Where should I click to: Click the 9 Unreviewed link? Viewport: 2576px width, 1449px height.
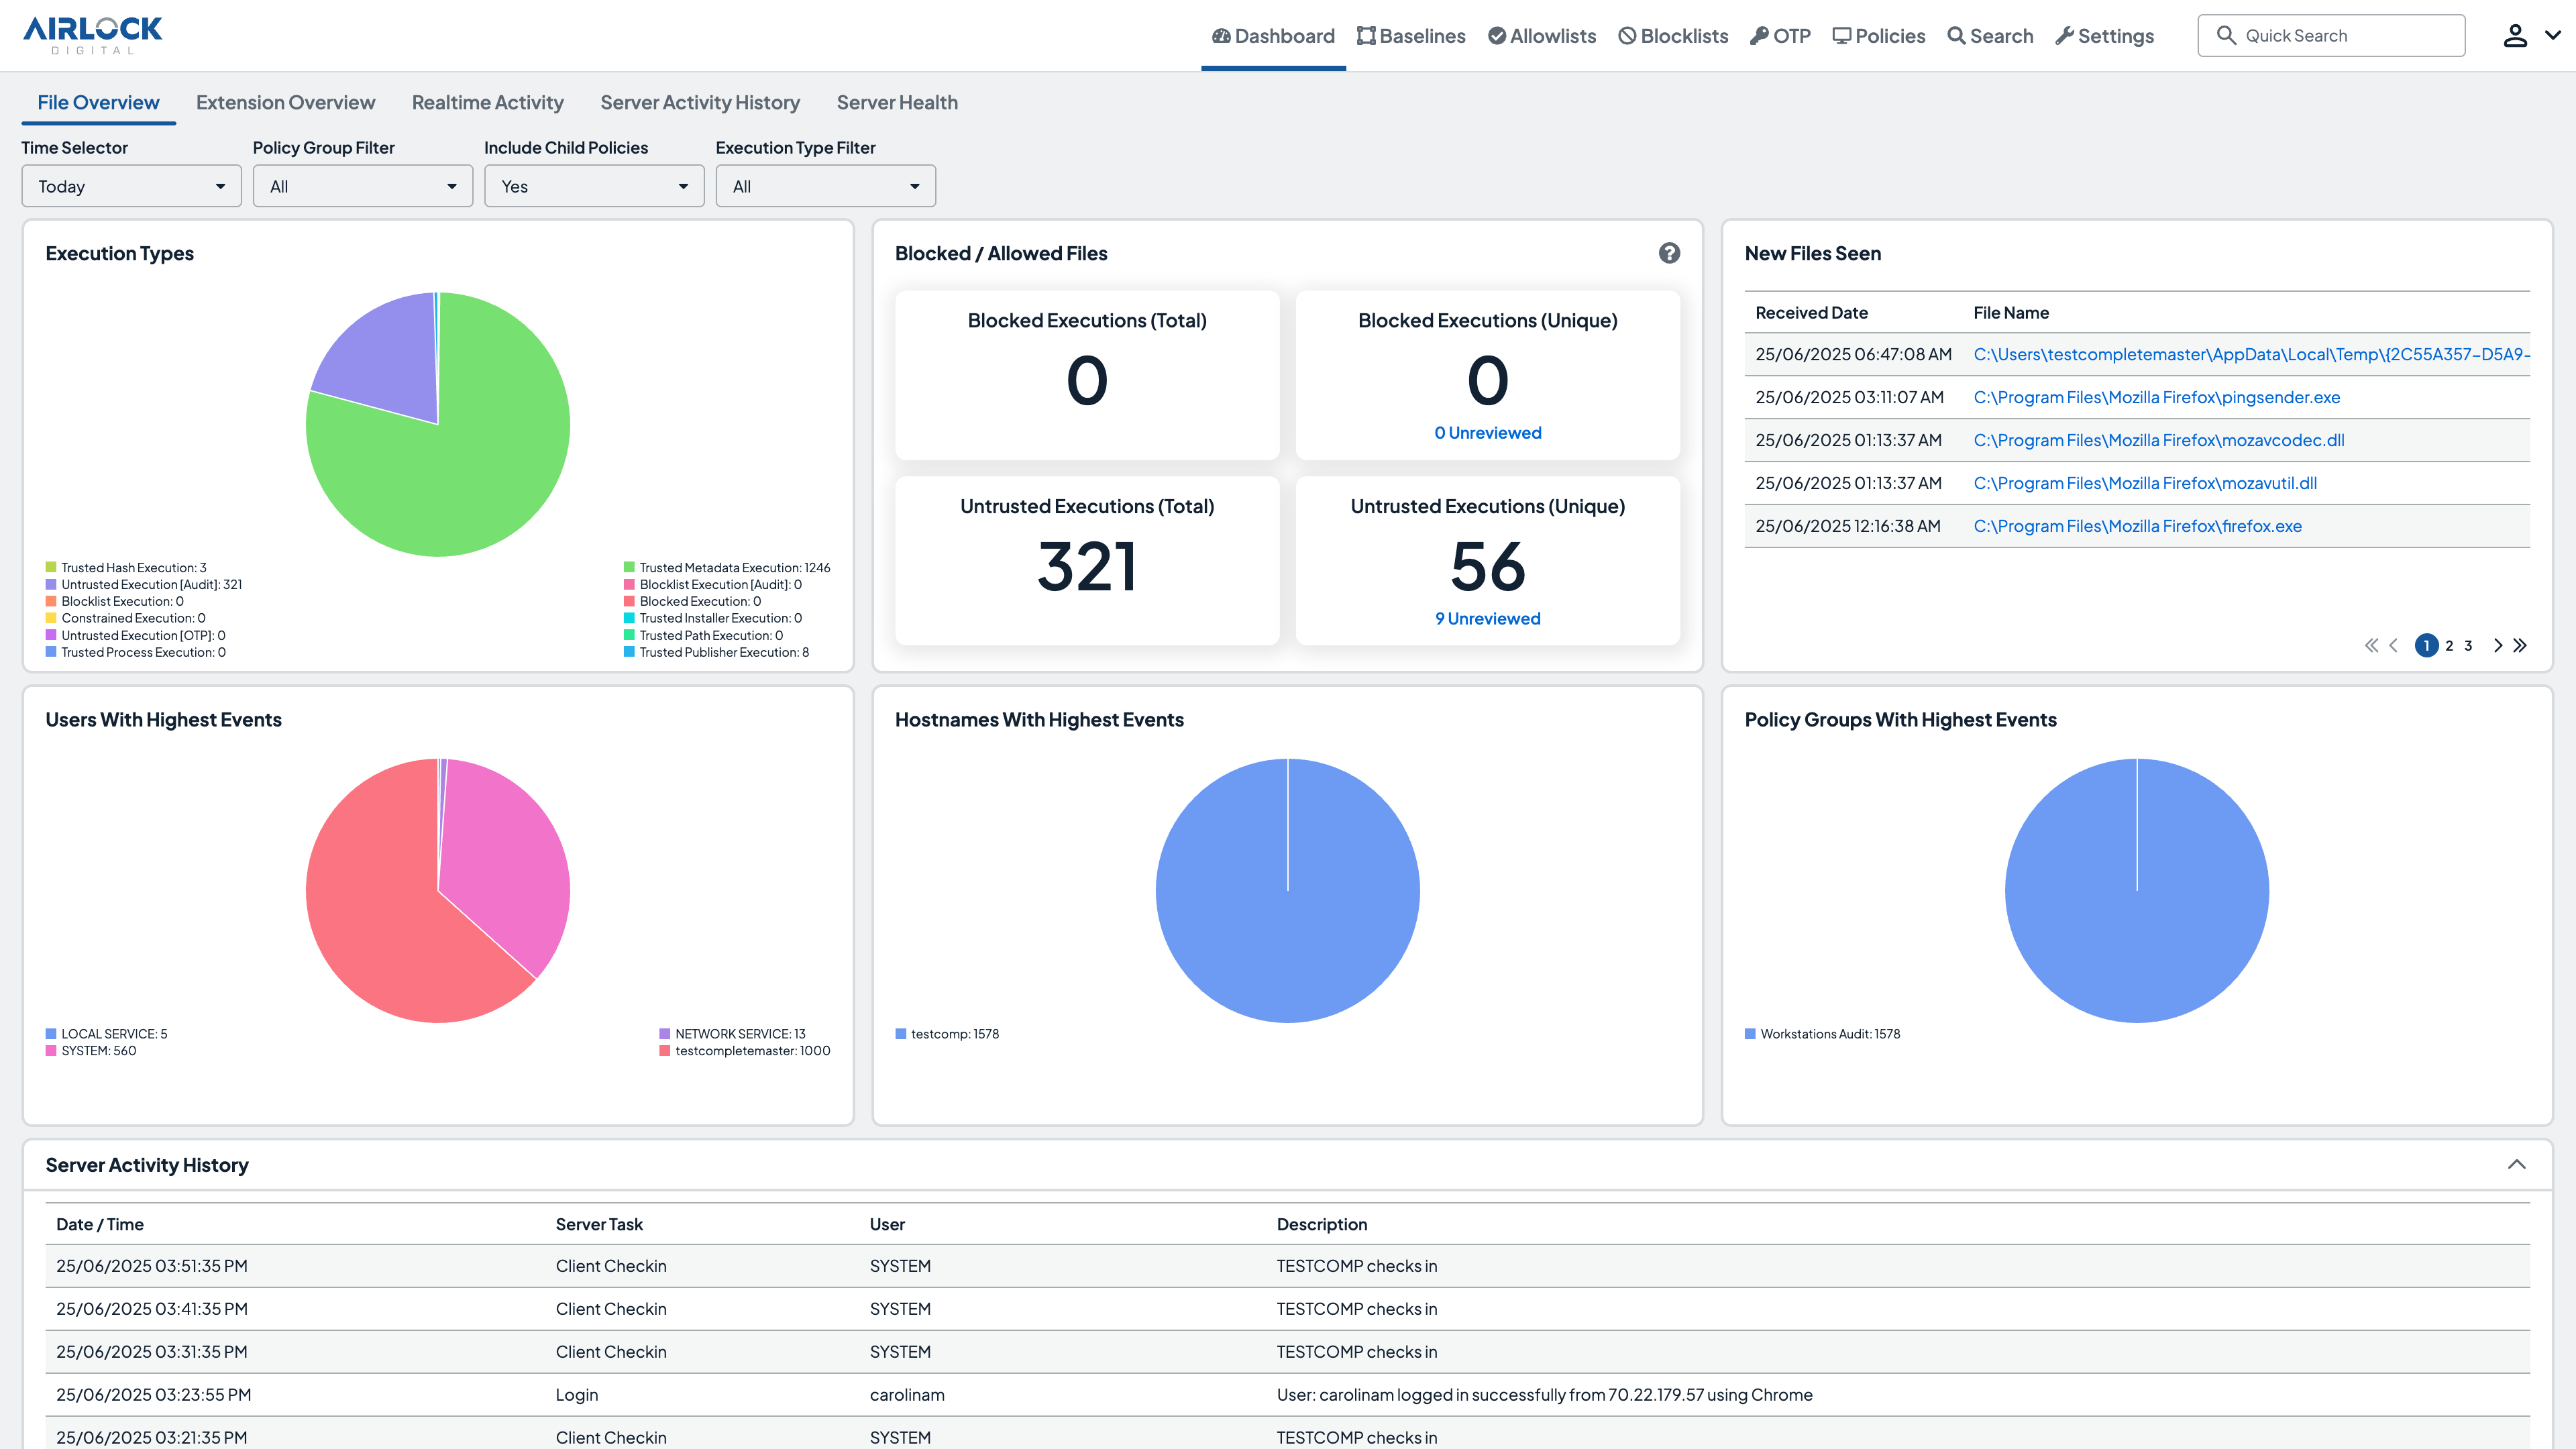(1487, 618)
